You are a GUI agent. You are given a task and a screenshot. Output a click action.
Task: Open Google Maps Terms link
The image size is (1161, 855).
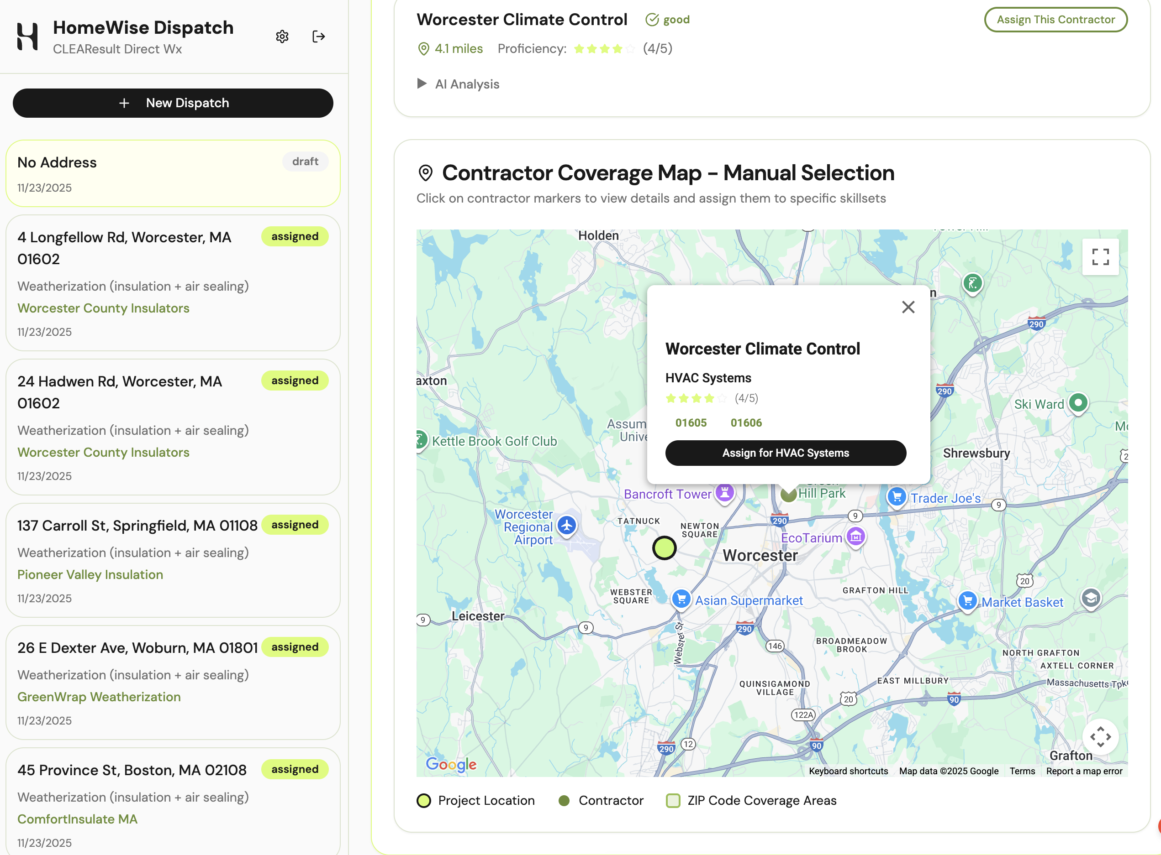pyautogui.click(x=1022, y=771)
